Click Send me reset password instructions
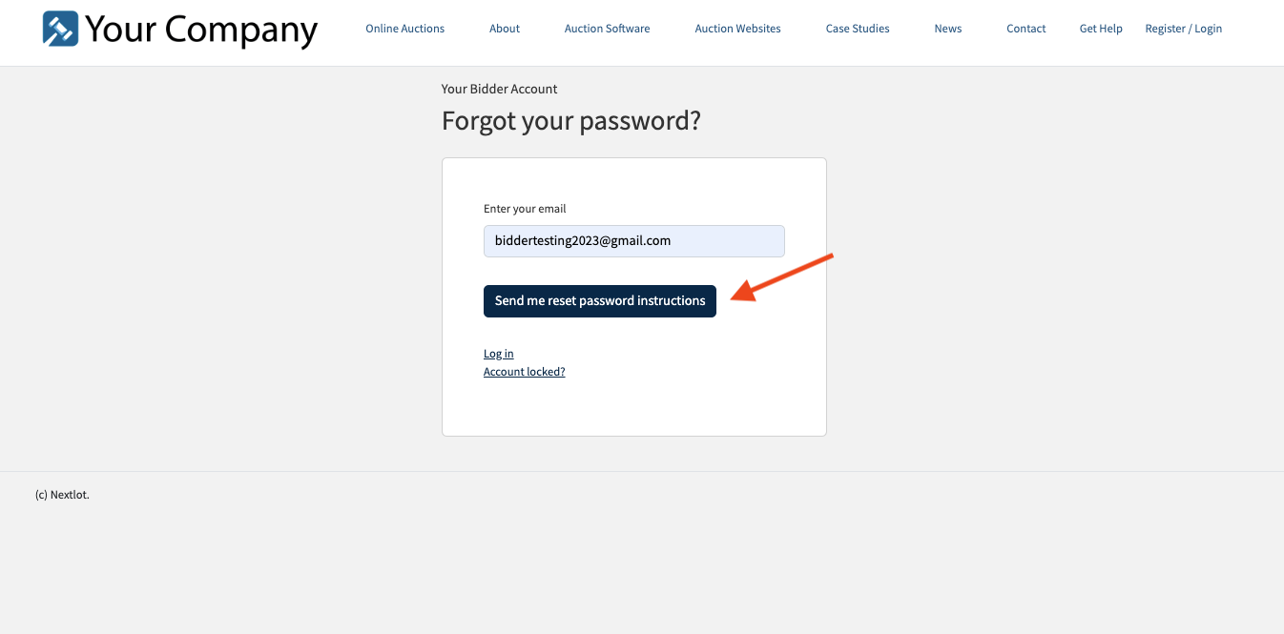This screenshot has width=1284, height=634. (x=600, y=301)
